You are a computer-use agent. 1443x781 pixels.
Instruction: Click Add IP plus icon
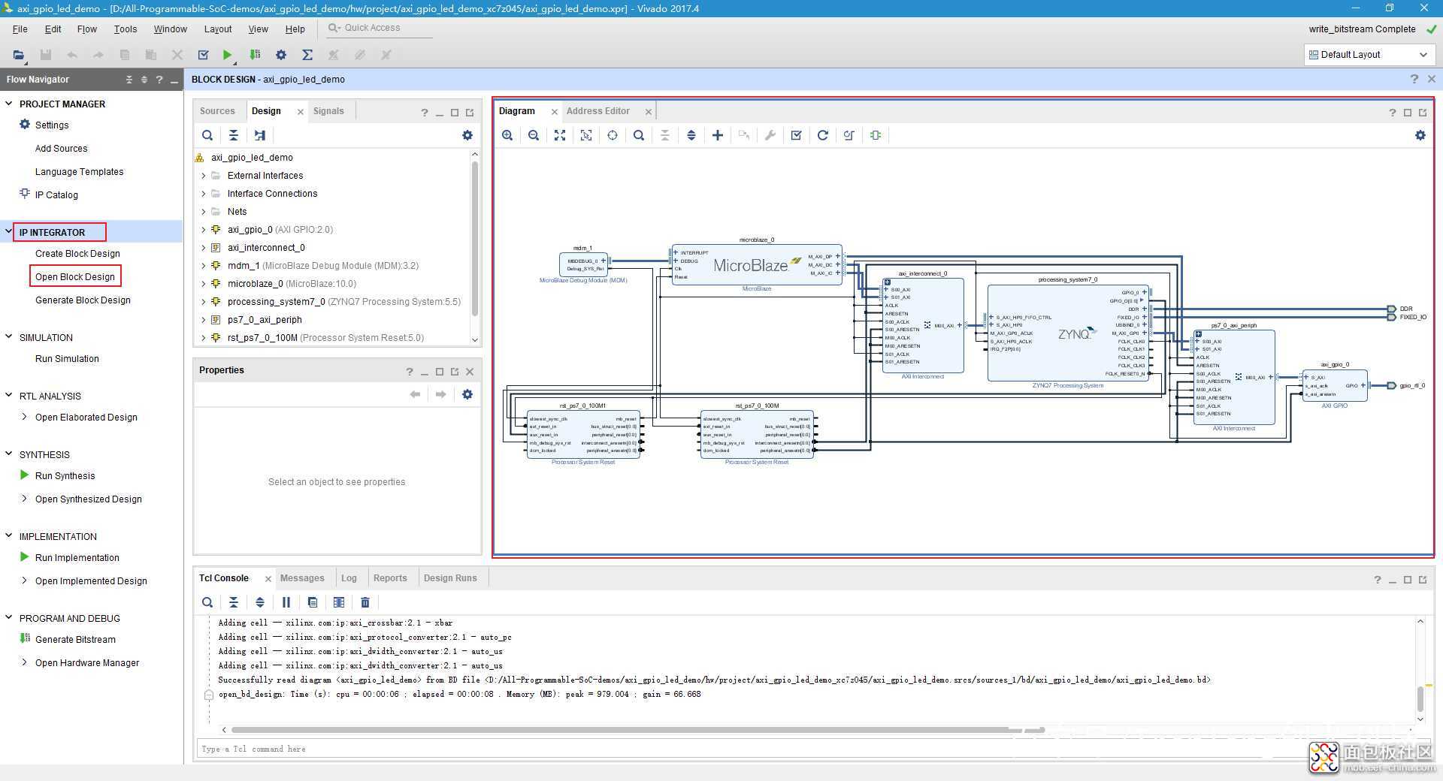718,135
